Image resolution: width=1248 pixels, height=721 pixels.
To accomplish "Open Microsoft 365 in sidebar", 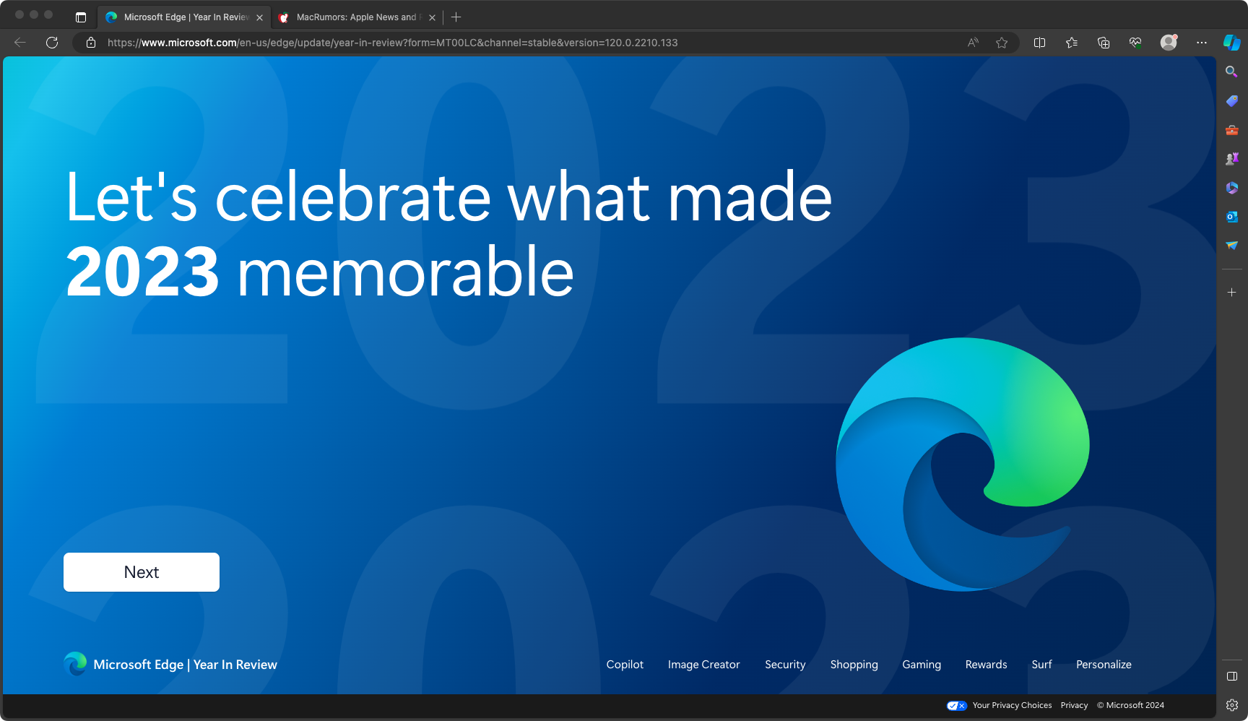I will 1232,188.
